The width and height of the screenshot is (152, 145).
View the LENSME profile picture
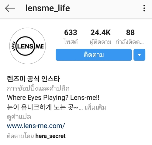[x=27, y=46]
